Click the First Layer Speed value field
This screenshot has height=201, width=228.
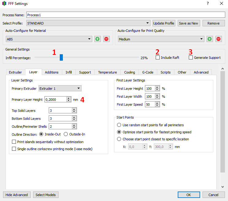pos(150,104)
